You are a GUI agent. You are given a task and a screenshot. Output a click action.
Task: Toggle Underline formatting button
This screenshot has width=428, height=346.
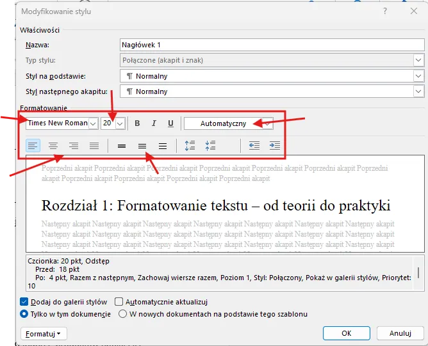pos(170,123)
